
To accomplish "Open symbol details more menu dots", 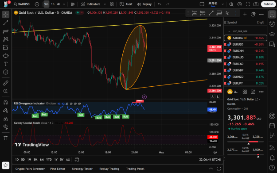I will [x=261, y=92].
